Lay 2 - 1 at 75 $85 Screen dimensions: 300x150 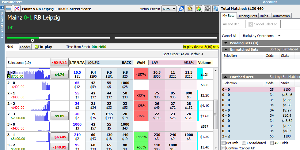(157, 95)
